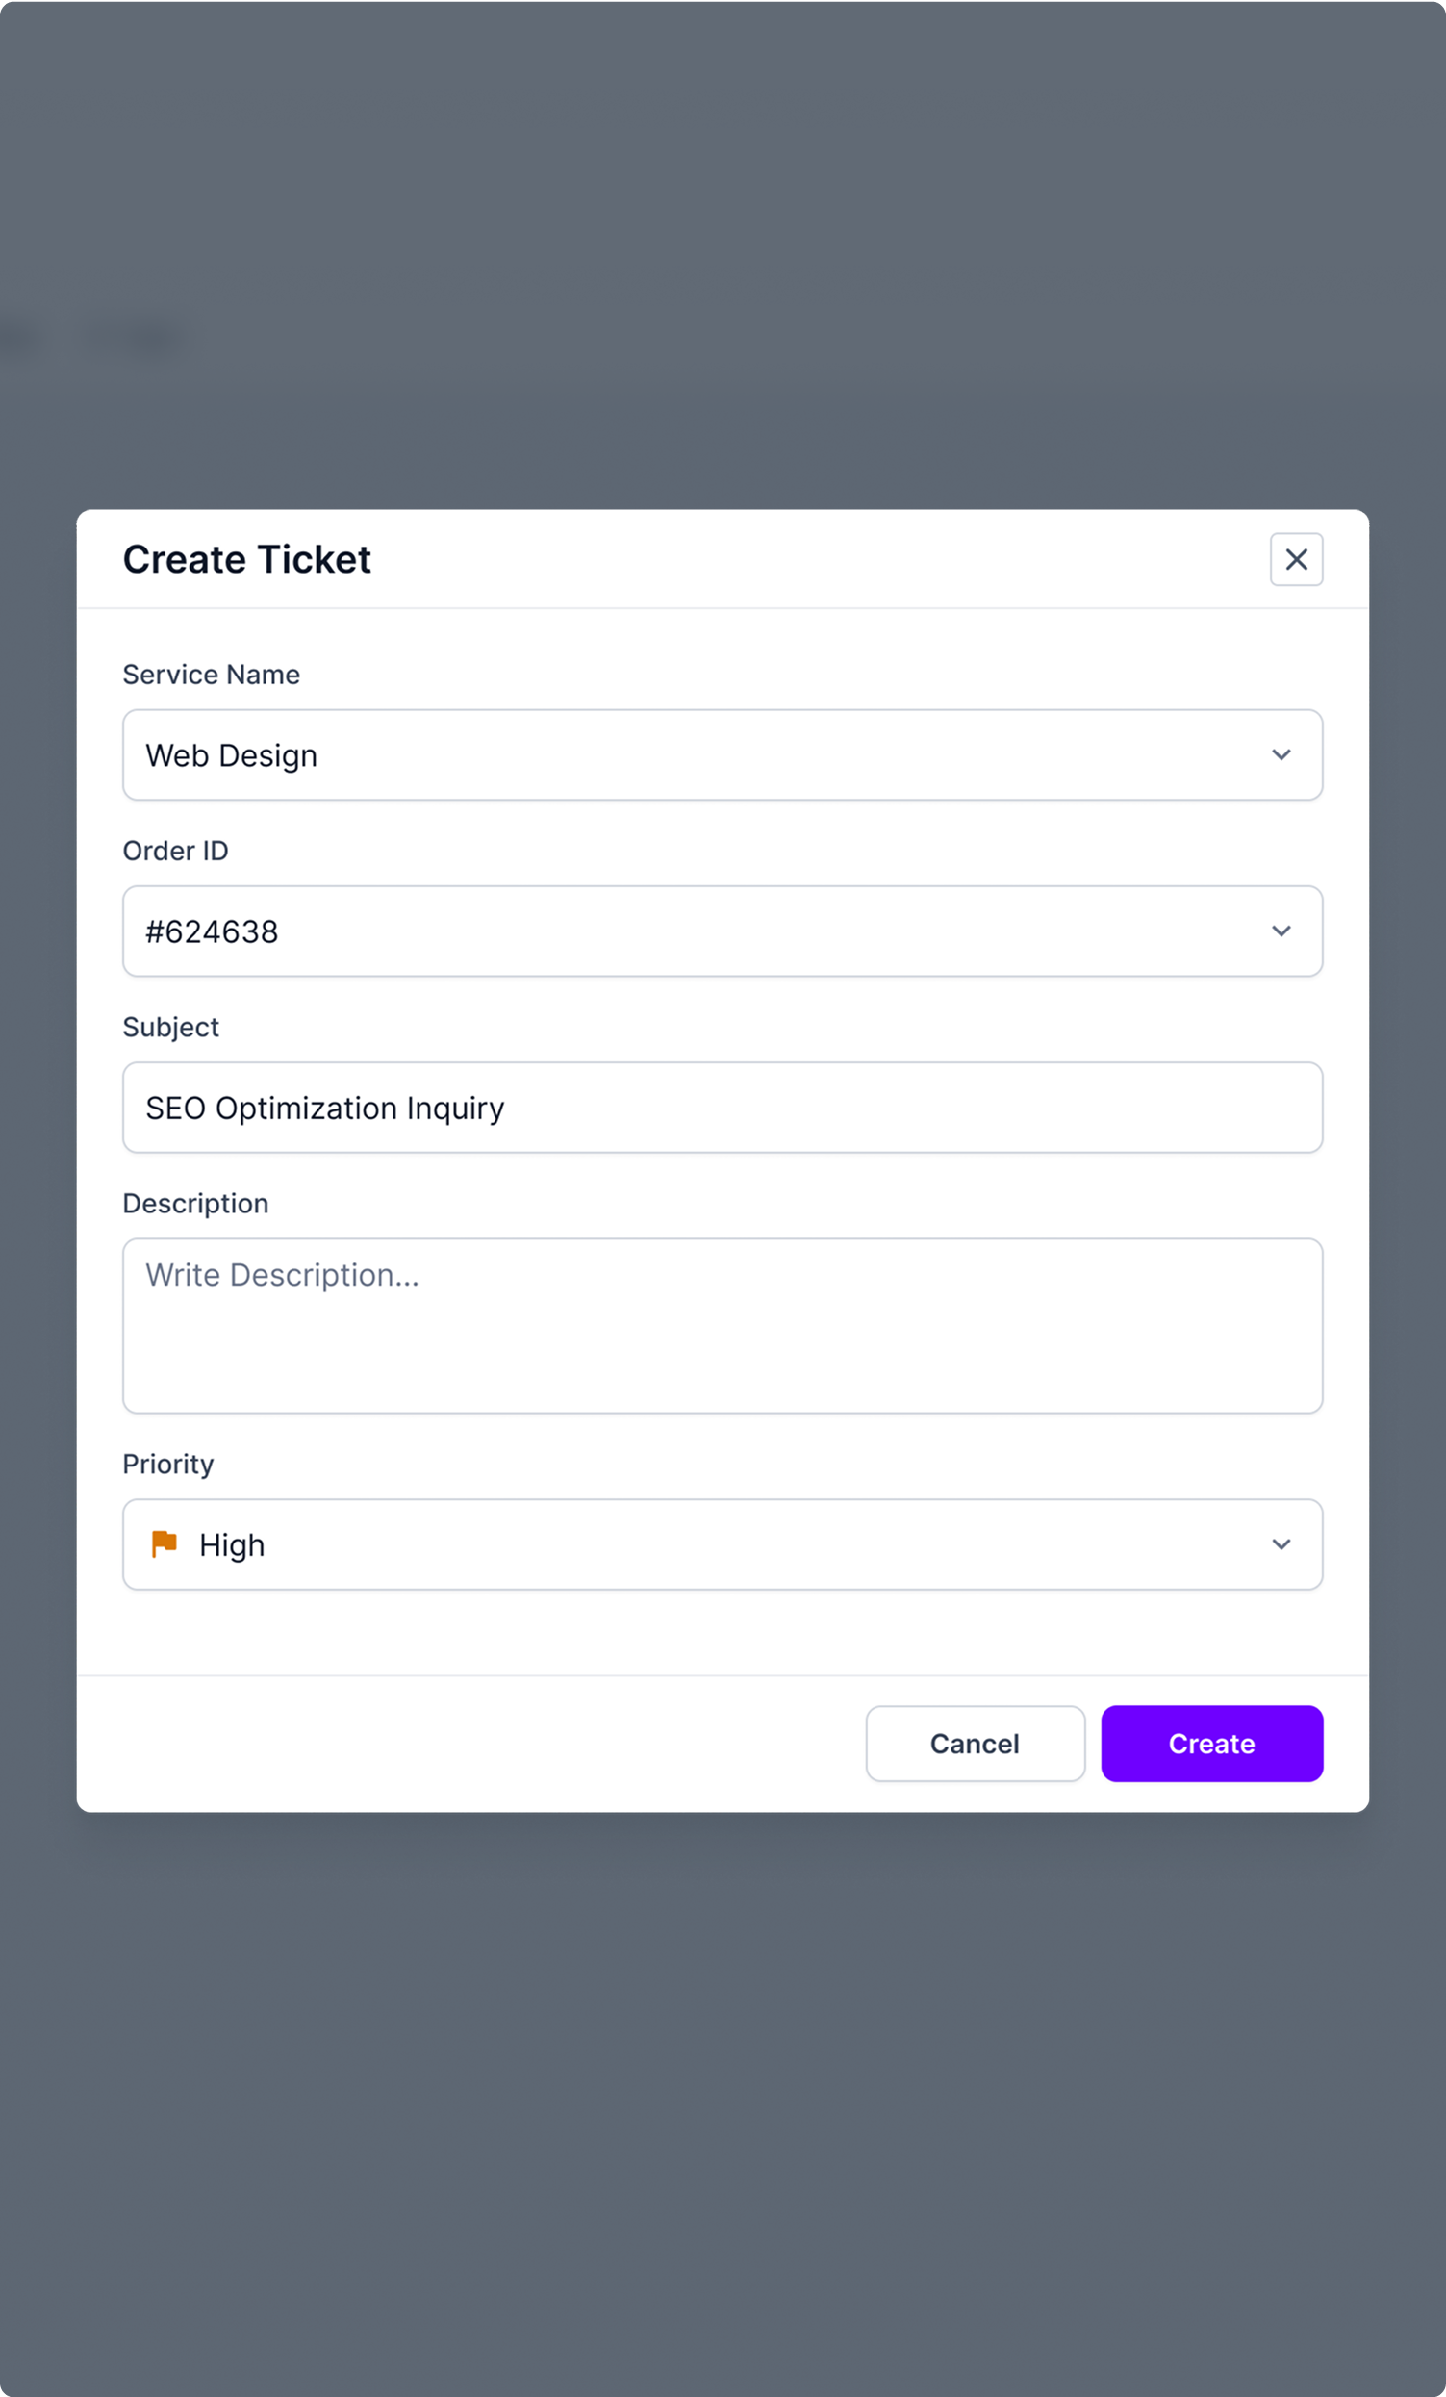This screenshot has width=1446, height=2397.
Task: Click the orange priority flag icon
Action: 165,1543
